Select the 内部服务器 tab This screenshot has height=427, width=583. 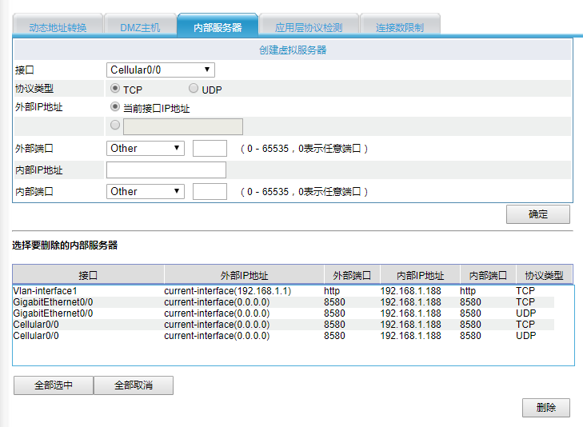218,26
